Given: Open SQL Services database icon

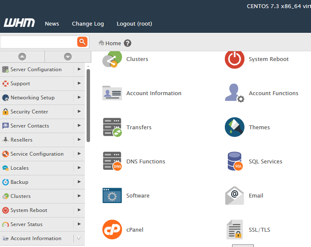Looking at the screenshot, I should tap(235, 161).
